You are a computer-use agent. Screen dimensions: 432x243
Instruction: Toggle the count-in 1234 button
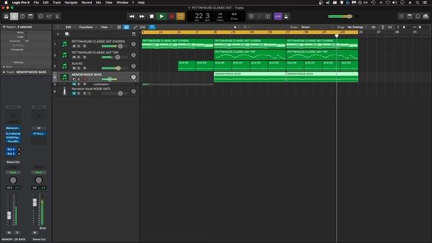(277, 16)
